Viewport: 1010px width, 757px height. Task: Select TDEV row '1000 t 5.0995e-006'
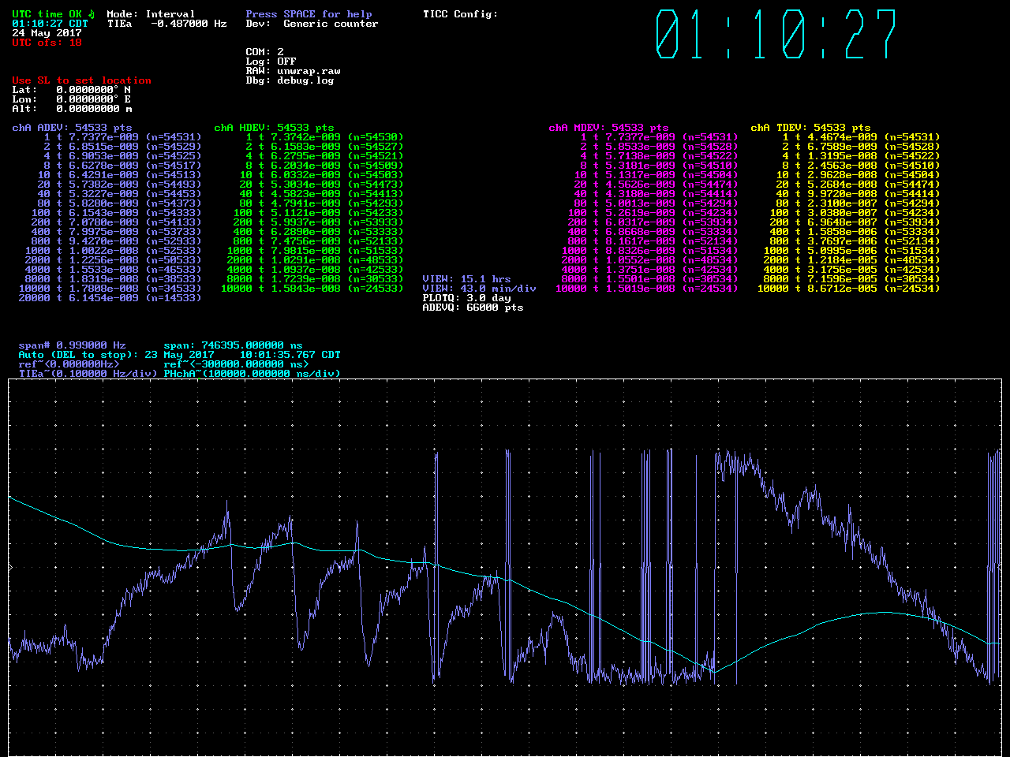(851, 251)
